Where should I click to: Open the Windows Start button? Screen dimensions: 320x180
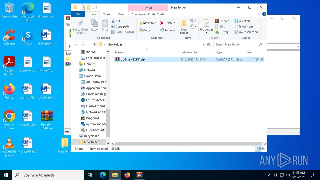6,175
